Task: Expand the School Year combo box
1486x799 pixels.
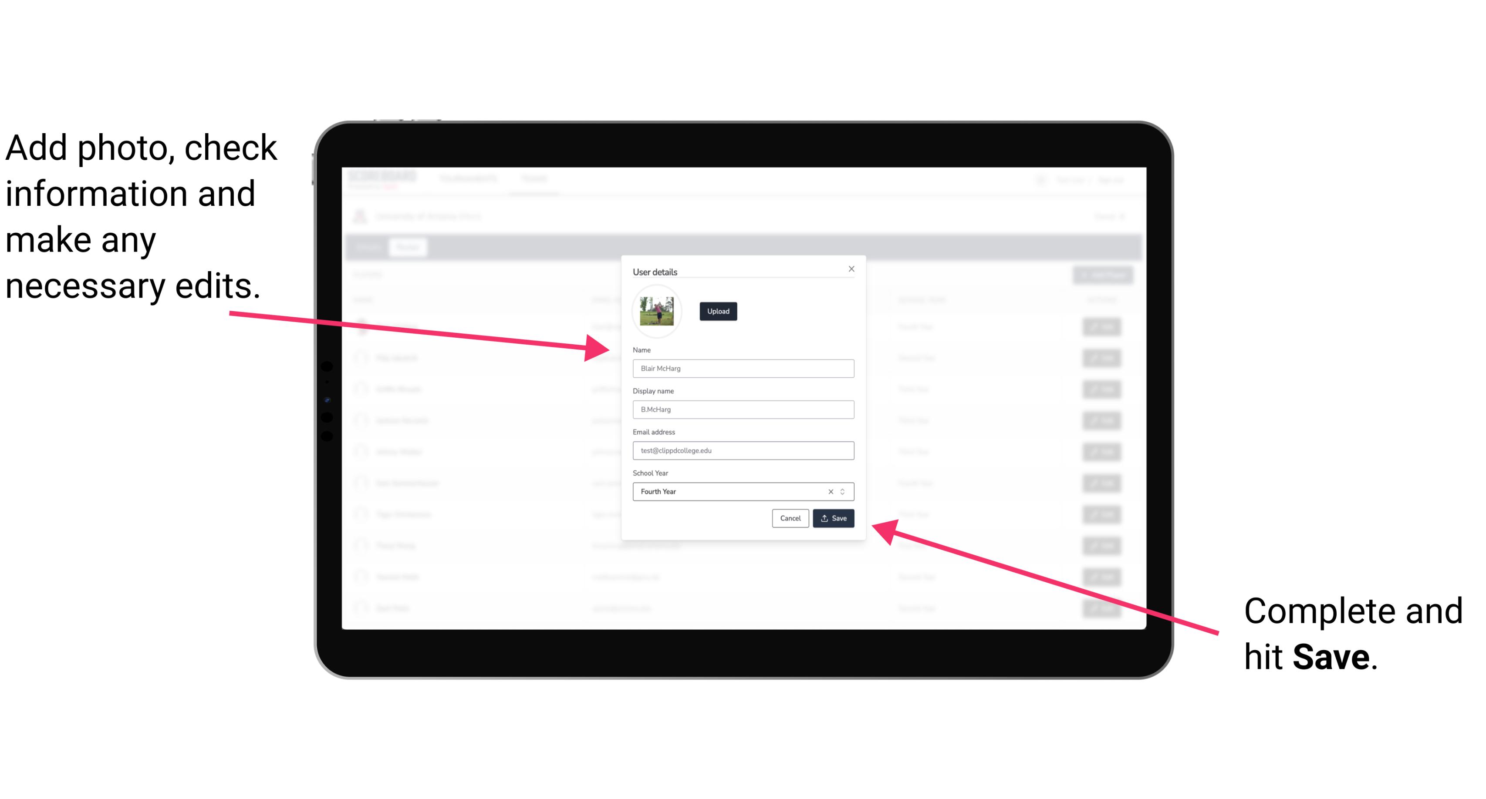Action: (x=845, y=491)
